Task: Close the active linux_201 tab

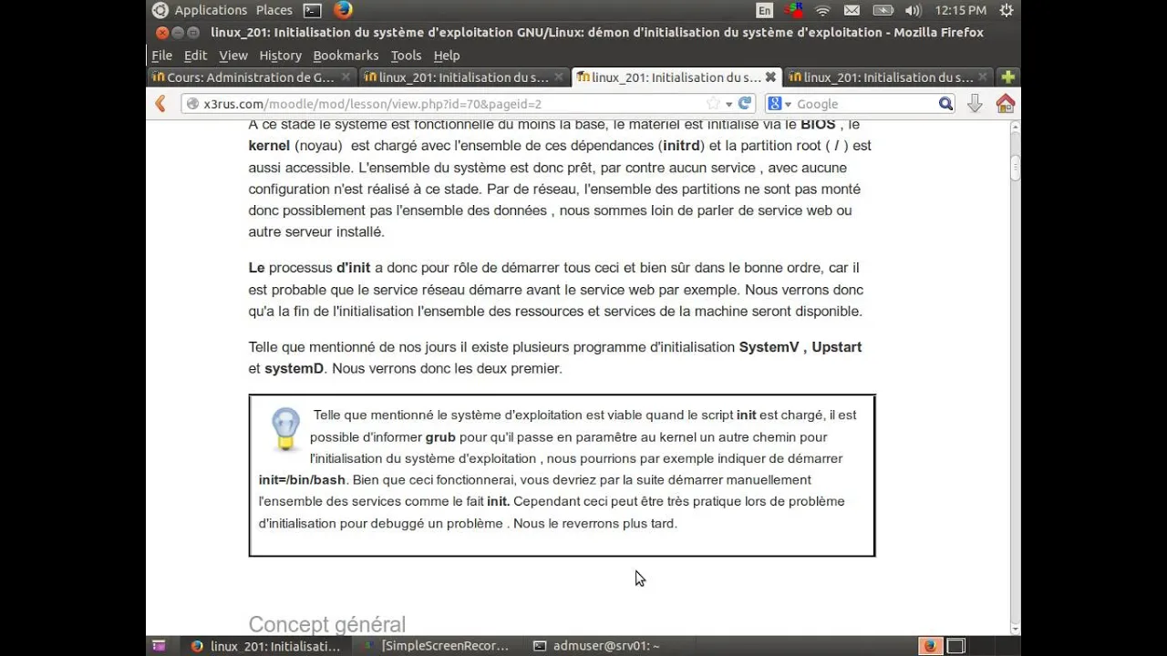Action: pos(770,77)
